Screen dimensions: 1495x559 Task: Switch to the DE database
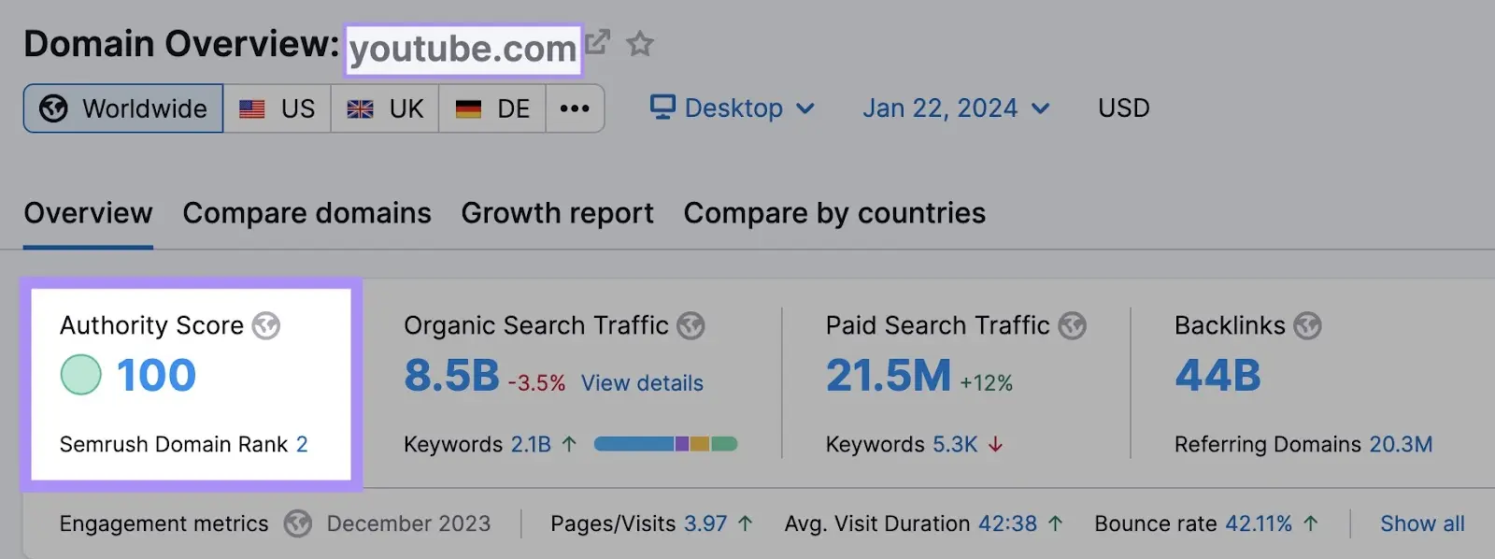point(492,108)
